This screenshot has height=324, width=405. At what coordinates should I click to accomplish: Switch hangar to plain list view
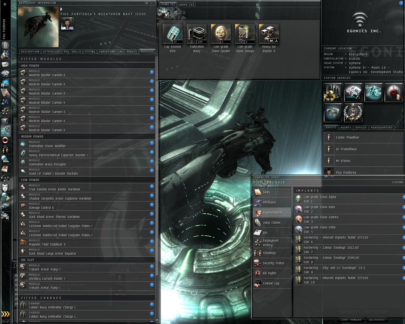(x=184, y=13)
